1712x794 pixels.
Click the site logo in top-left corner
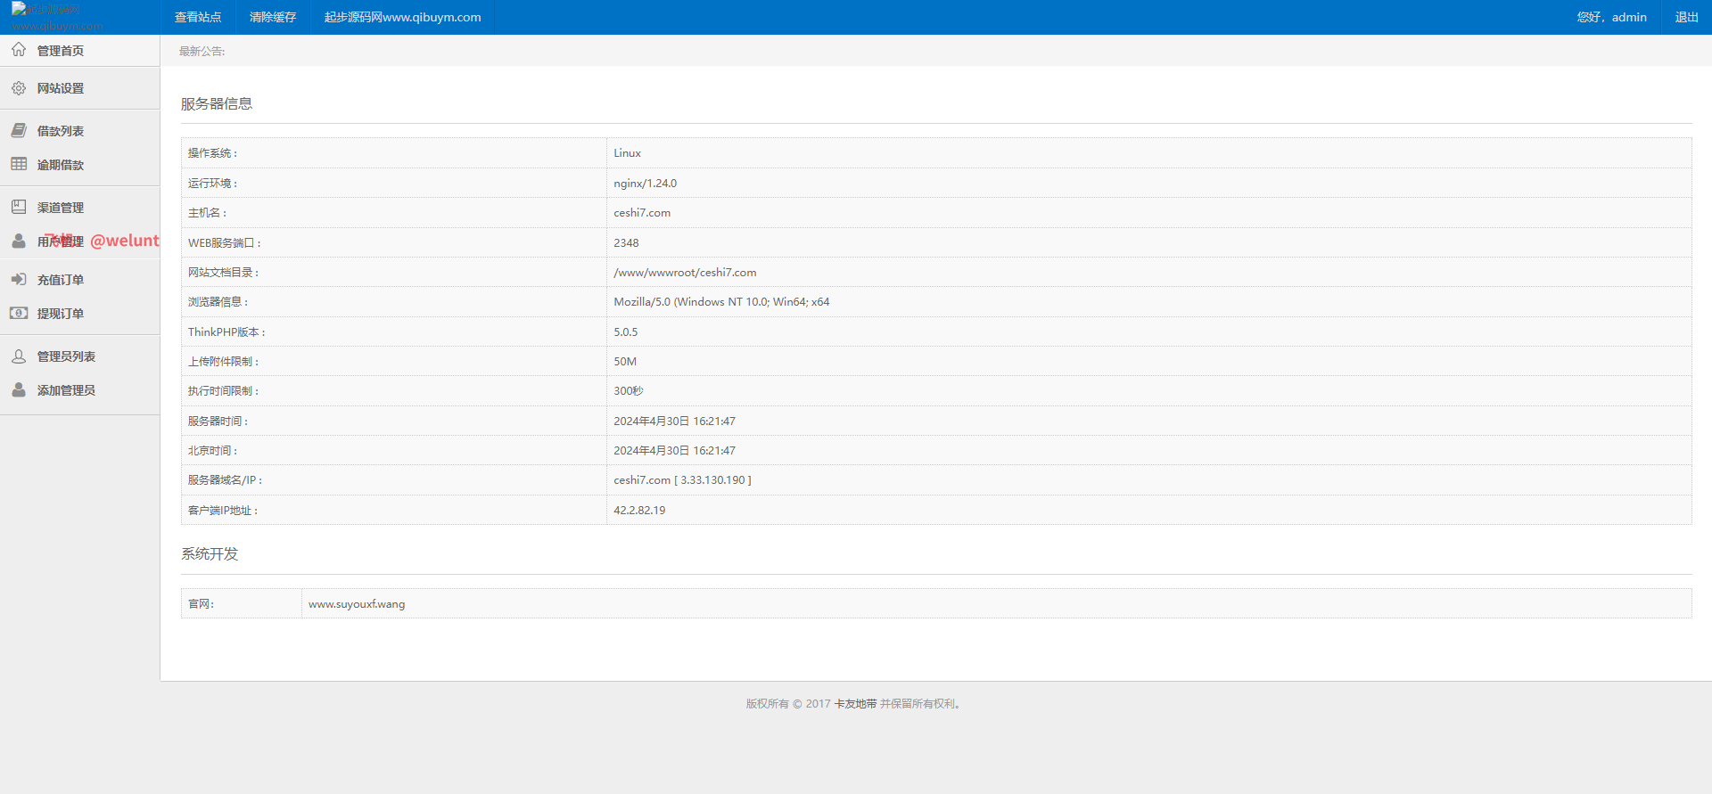pos(55,17)
